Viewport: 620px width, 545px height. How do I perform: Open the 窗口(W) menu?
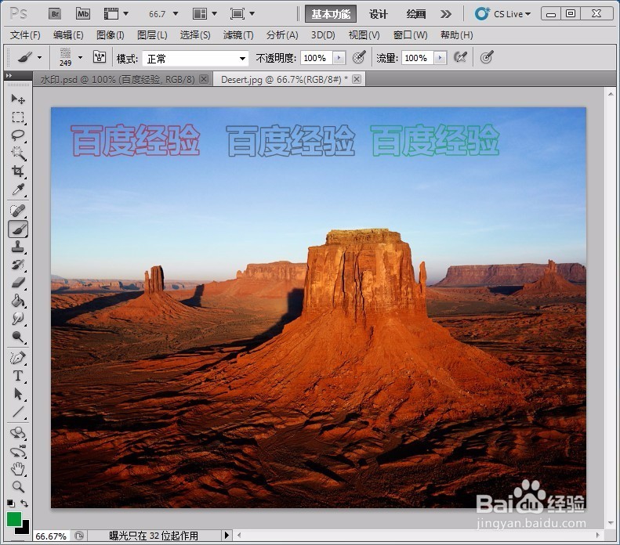point(410,35)
